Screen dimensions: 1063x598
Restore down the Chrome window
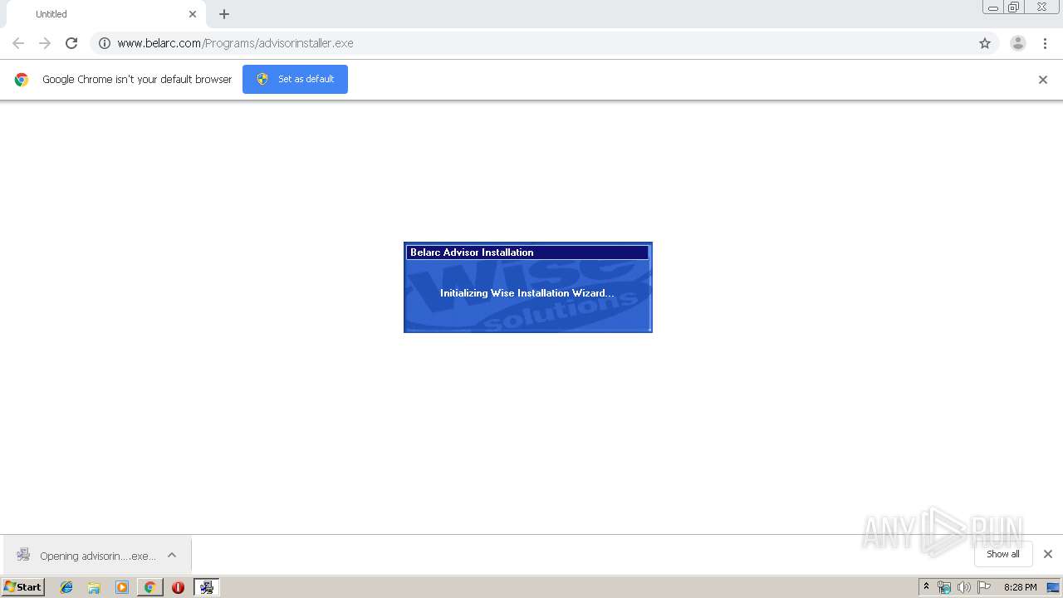pos(1014,7)
